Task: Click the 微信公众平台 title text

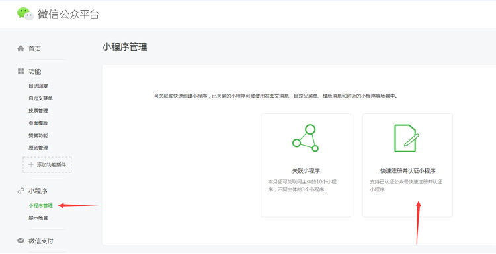Action: tap(68, 15)
